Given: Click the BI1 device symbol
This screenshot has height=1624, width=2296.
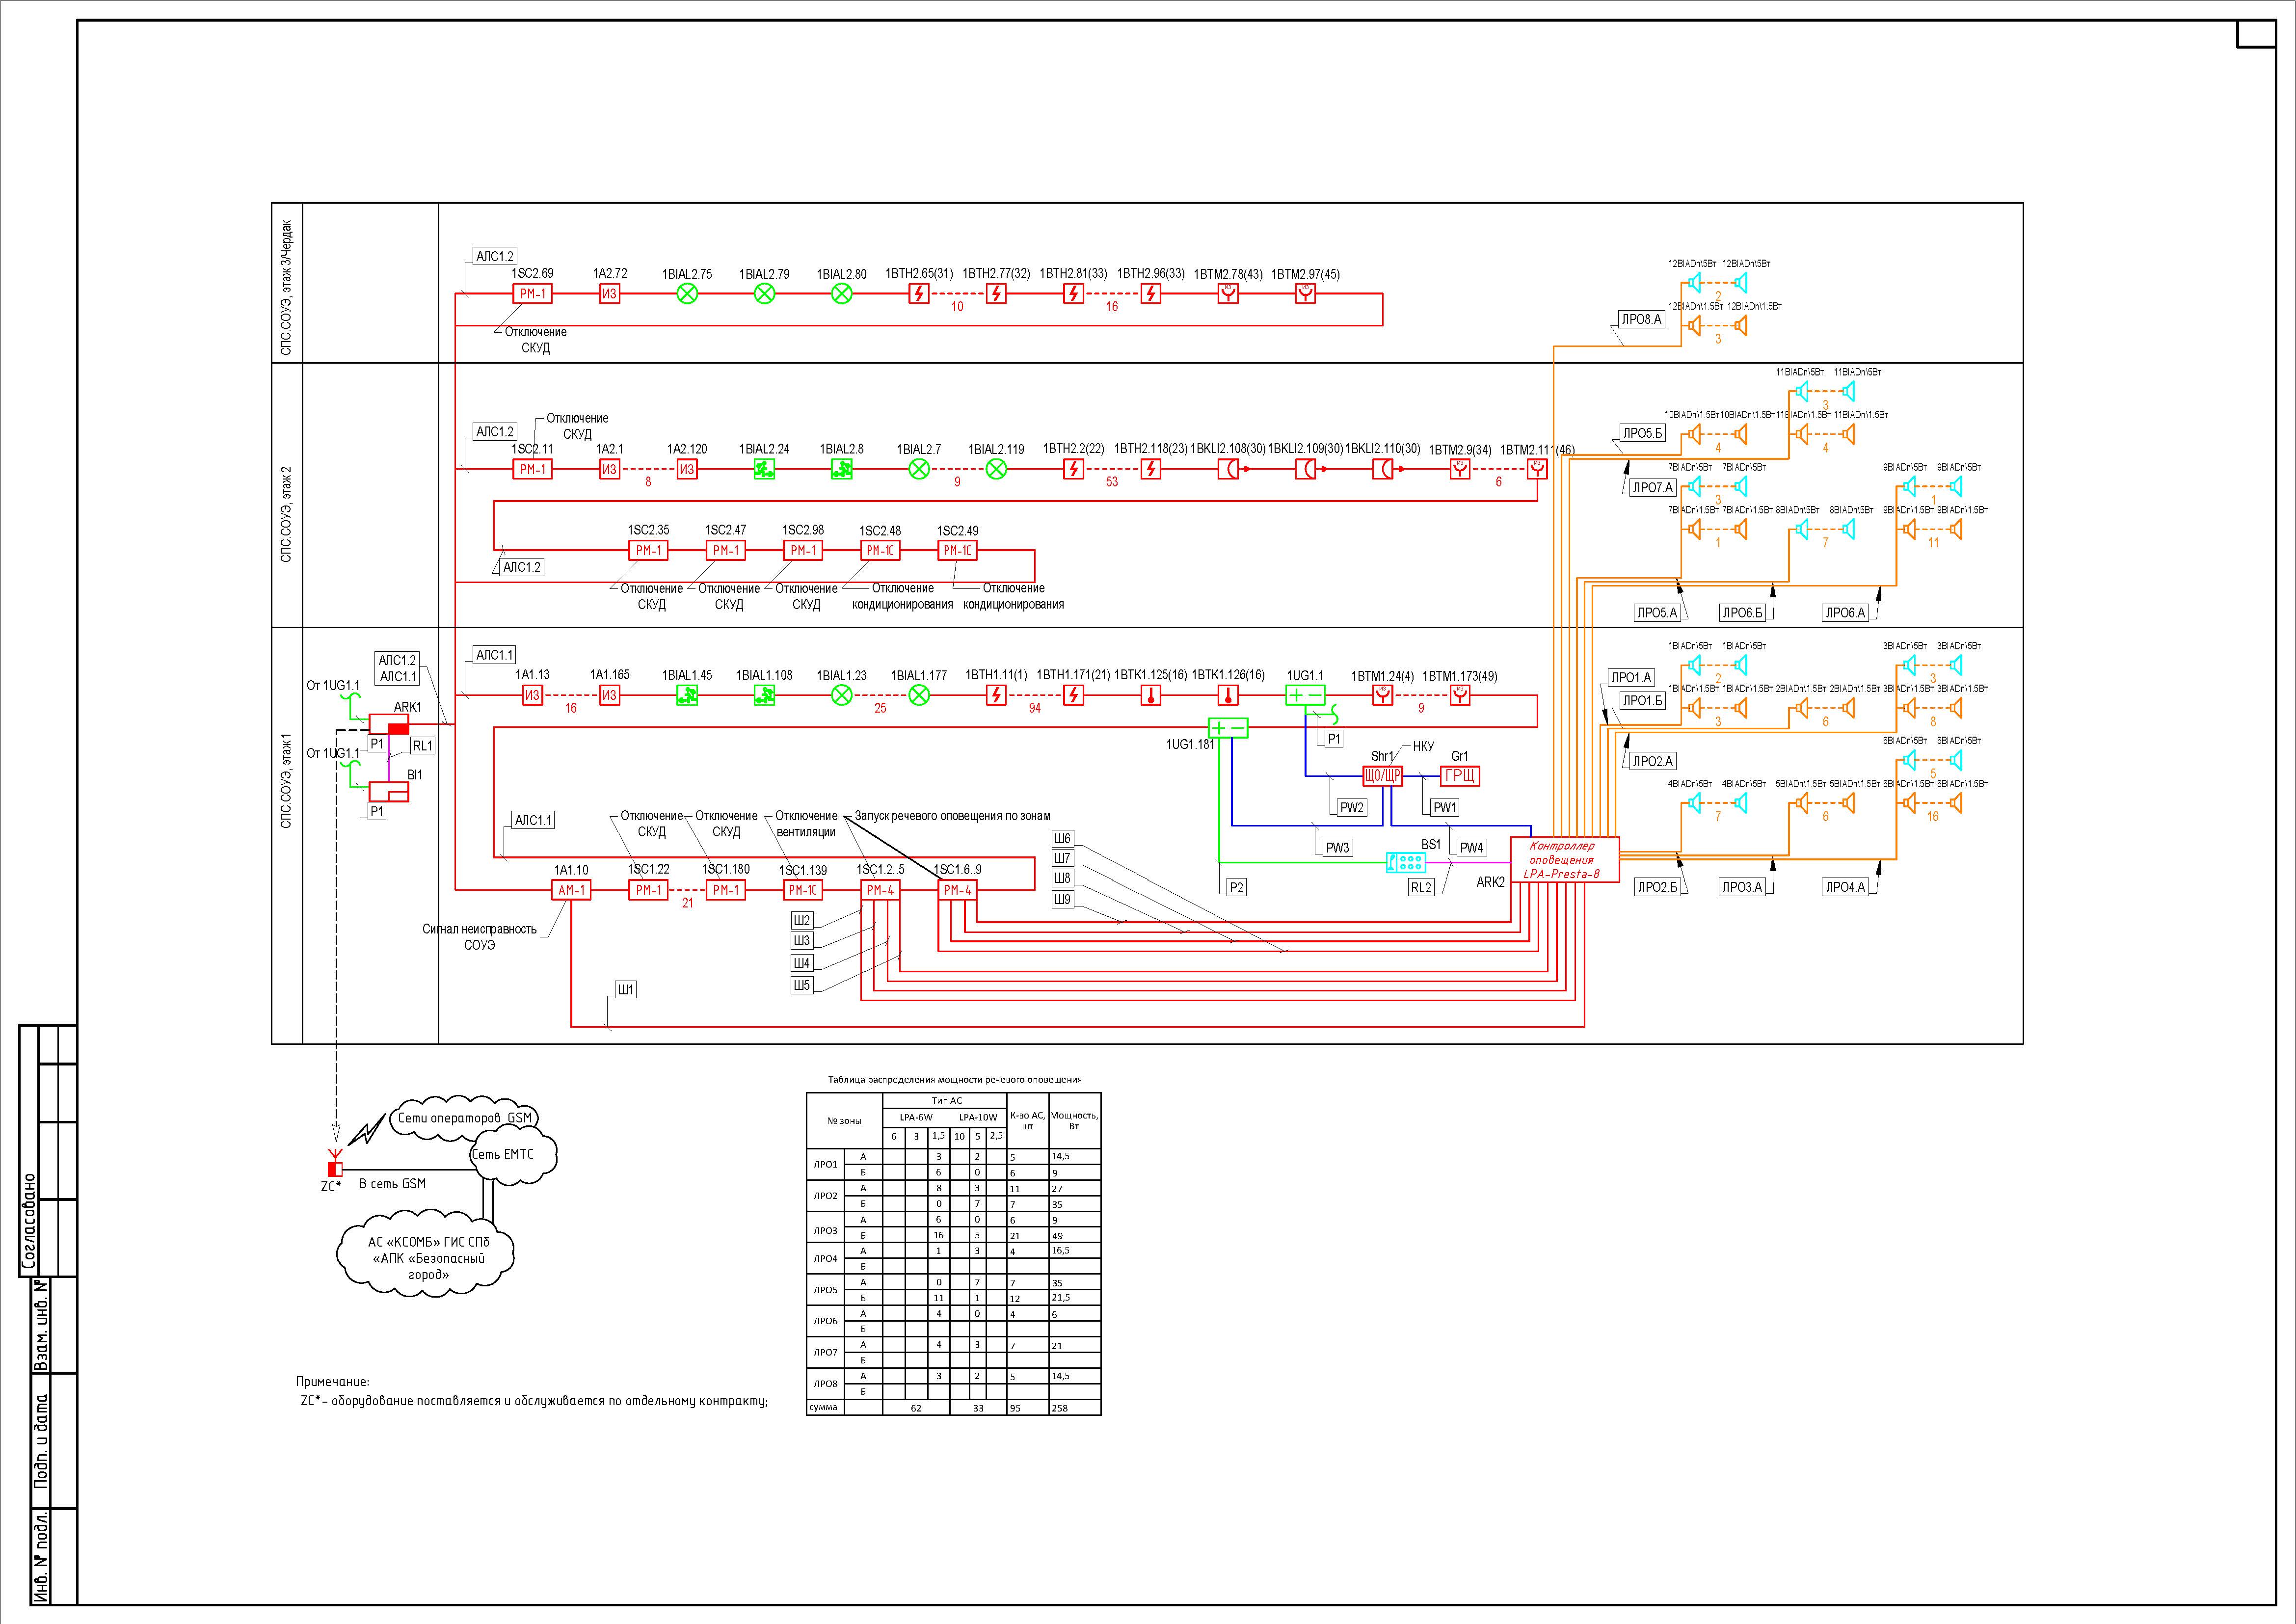Looking at the screenshot, I should pos(389,792).
